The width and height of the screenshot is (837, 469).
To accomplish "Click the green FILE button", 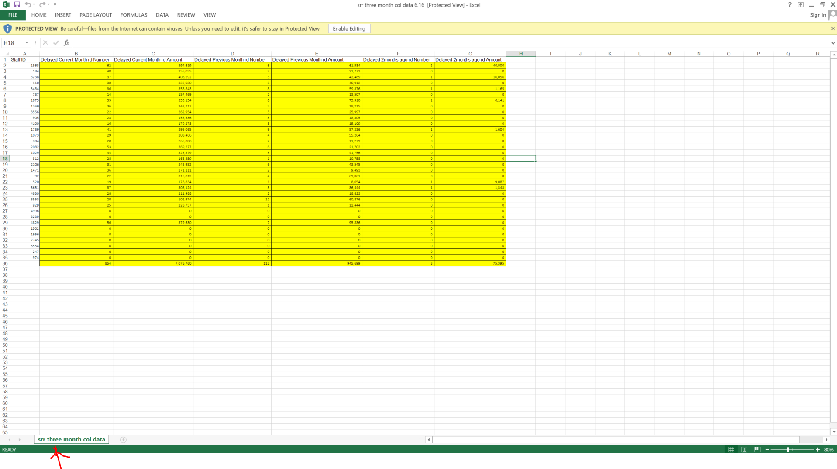I will (13, 15).
